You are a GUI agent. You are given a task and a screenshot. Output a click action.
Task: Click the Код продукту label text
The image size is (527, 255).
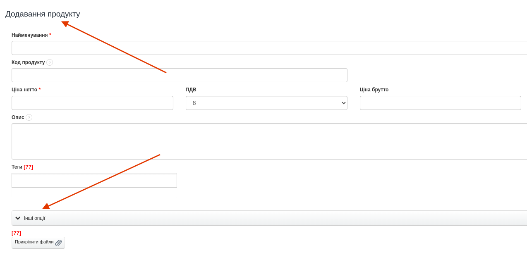28,62
